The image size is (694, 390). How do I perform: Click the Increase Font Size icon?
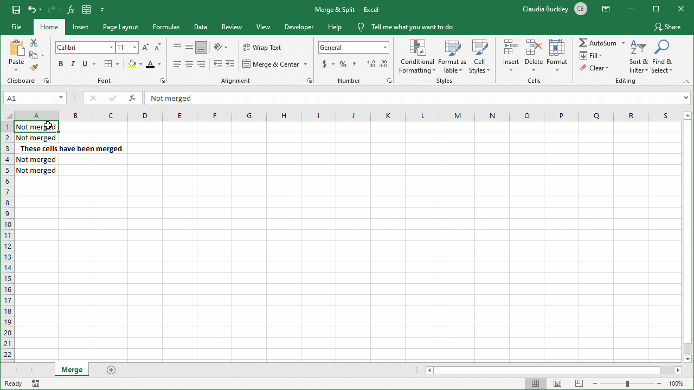click(x=145, y=48)
